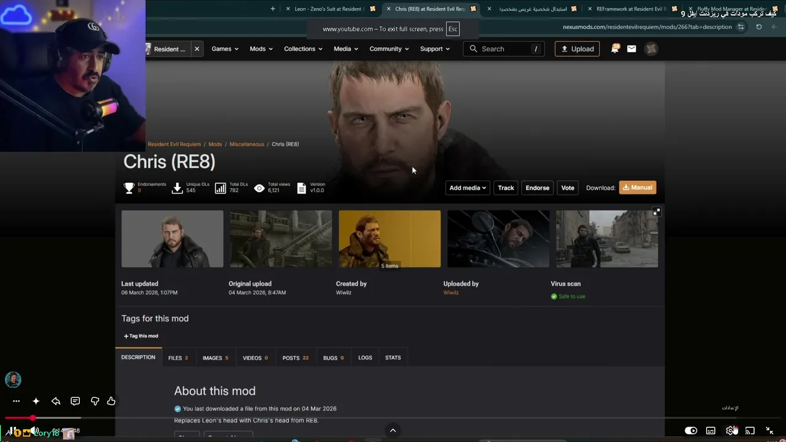Click the Vote button

(568, 188)
